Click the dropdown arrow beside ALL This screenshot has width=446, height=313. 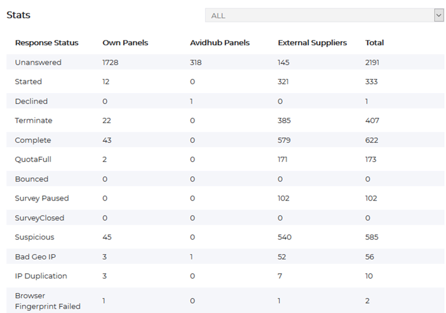click(439, 15)
